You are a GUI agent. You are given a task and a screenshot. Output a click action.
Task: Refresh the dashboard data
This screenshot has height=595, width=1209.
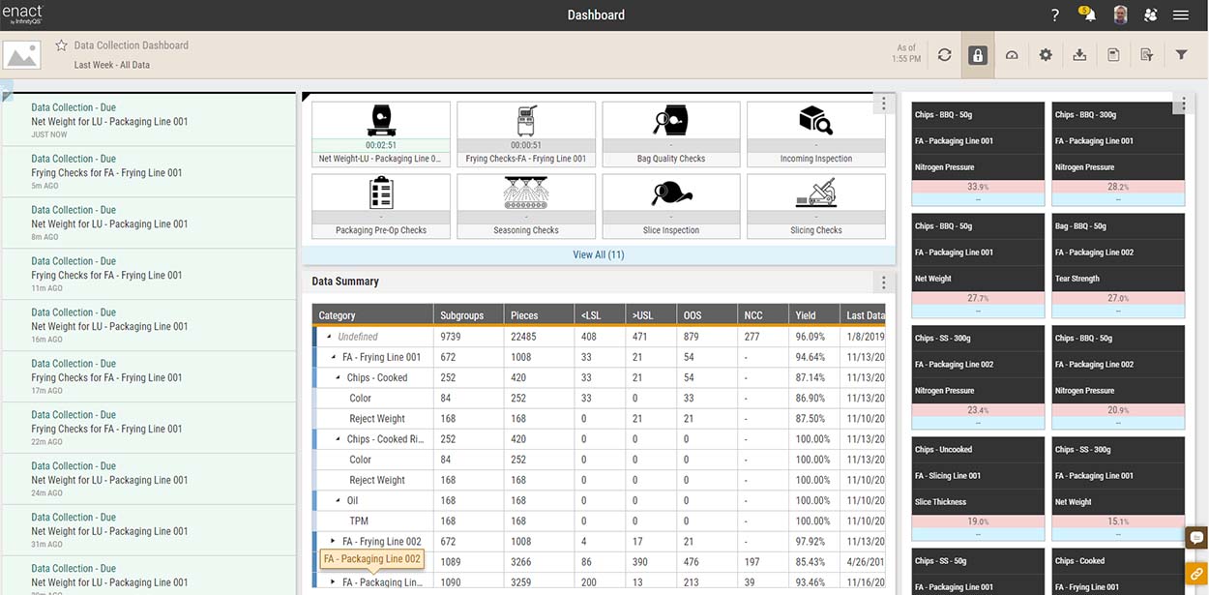[x=945, y=55]
